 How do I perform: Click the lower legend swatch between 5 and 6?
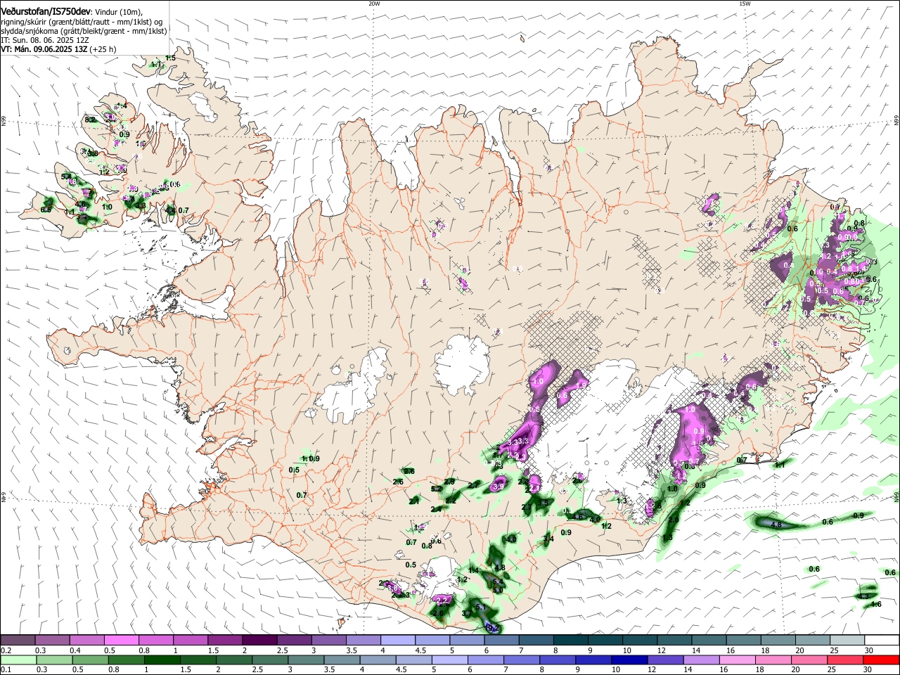(x=450, y=660)
